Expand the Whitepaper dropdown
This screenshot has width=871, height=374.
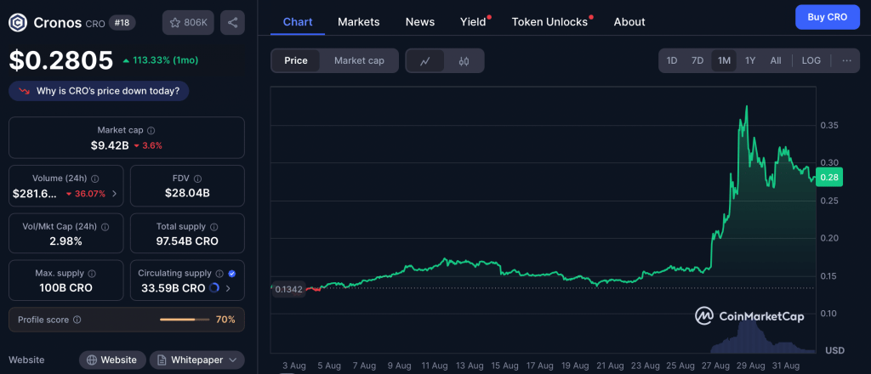[x=196, y=360]
